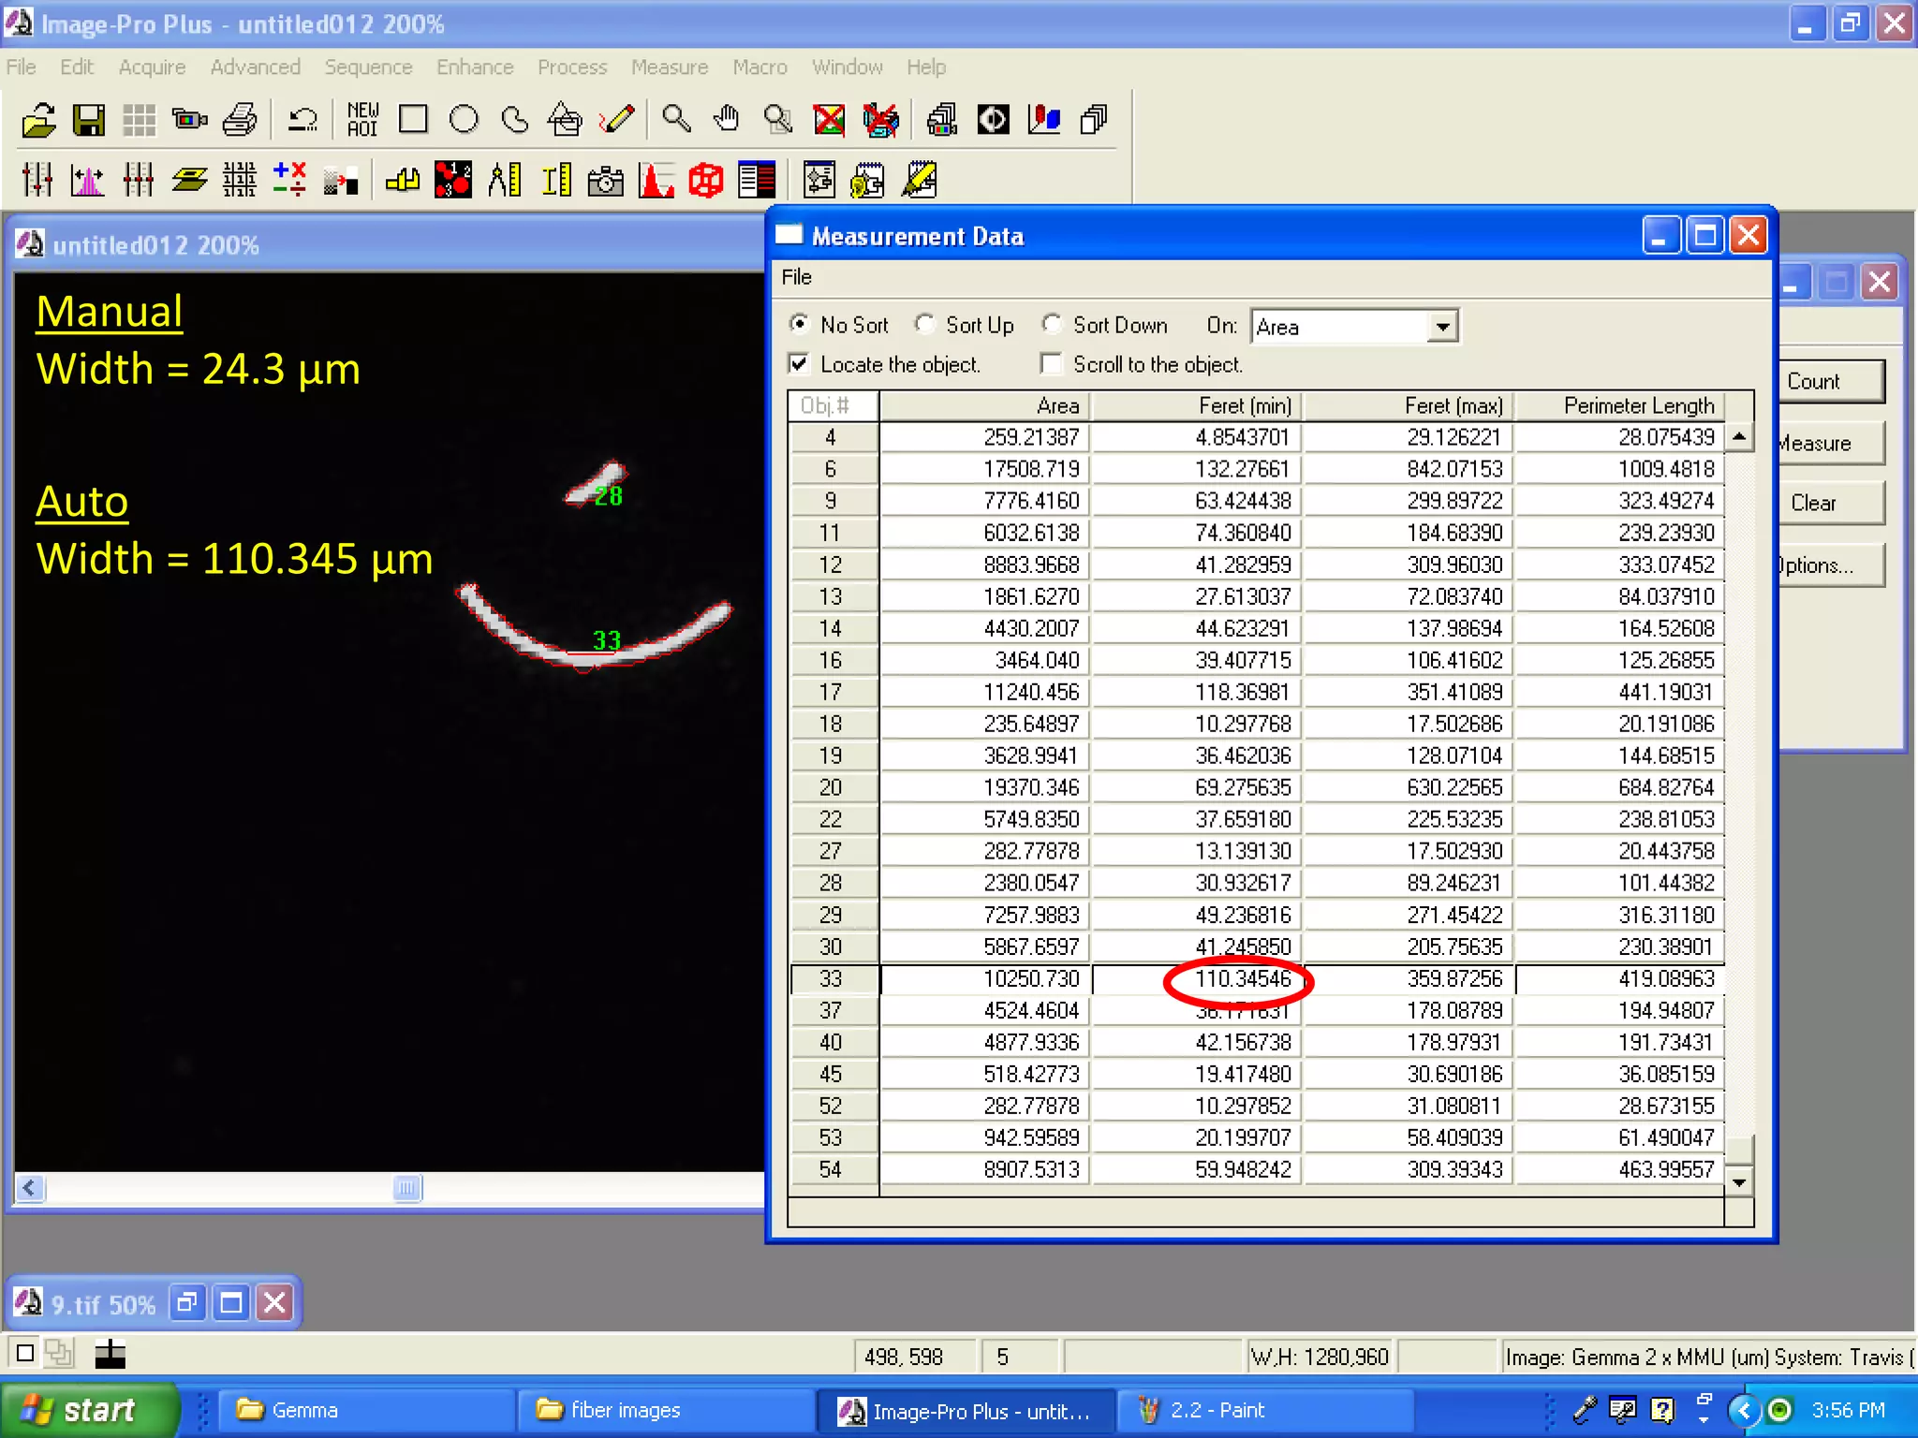Save the image with the floppy disk icon
The height and width of the screenshot is (1438, 1918).
(x=89, y=120)
